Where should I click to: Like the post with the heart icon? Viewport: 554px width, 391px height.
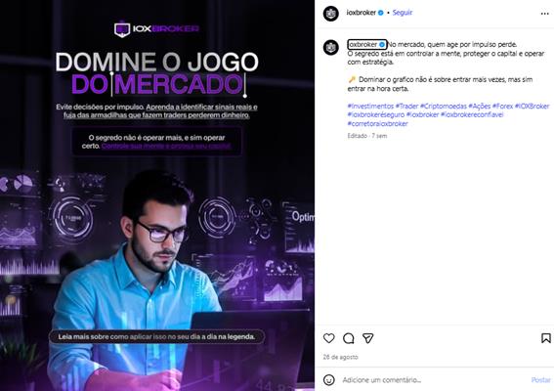pos(329,338)
